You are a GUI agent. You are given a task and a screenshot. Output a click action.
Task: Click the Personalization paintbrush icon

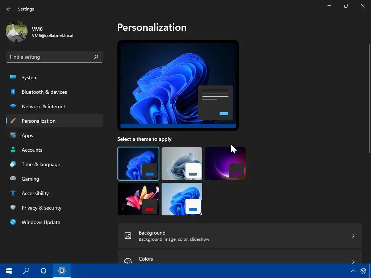(13, 121)
